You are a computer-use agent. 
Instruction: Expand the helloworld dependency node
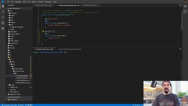click(7, 100)
